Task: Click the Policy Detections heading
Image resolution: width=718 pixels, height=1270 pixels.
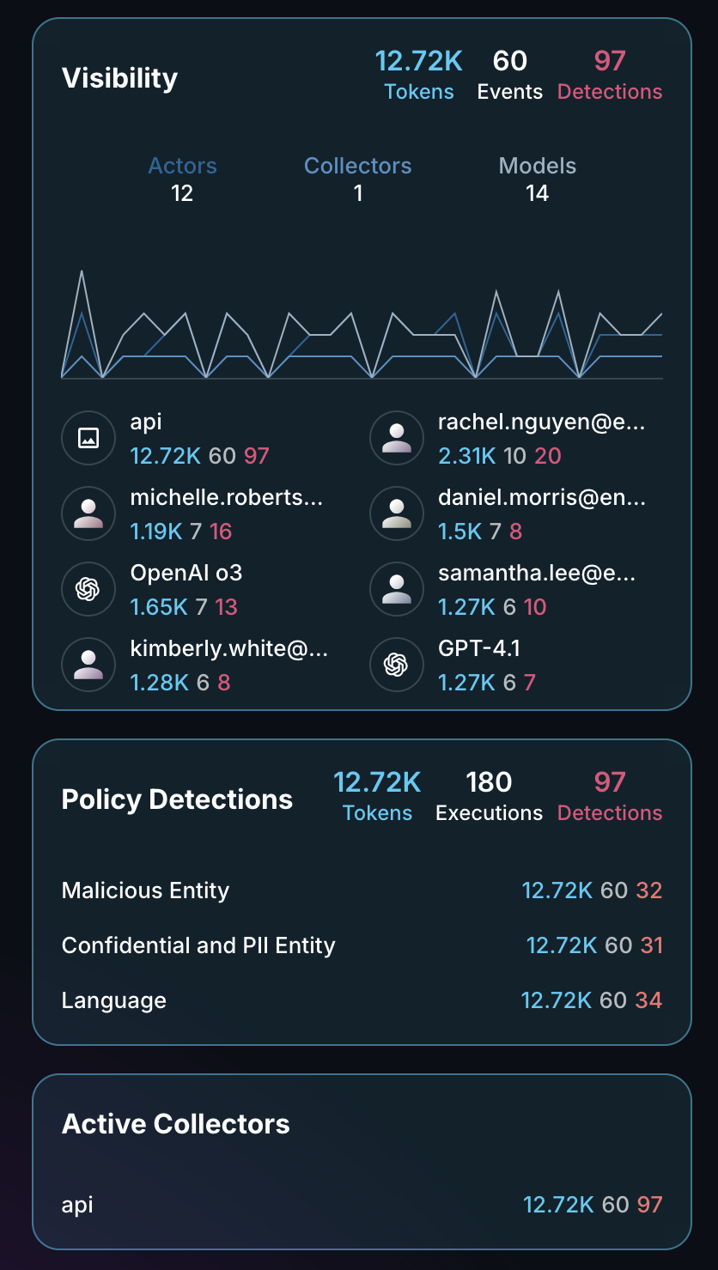Action: pyautogui.click(x=177, y=799)
